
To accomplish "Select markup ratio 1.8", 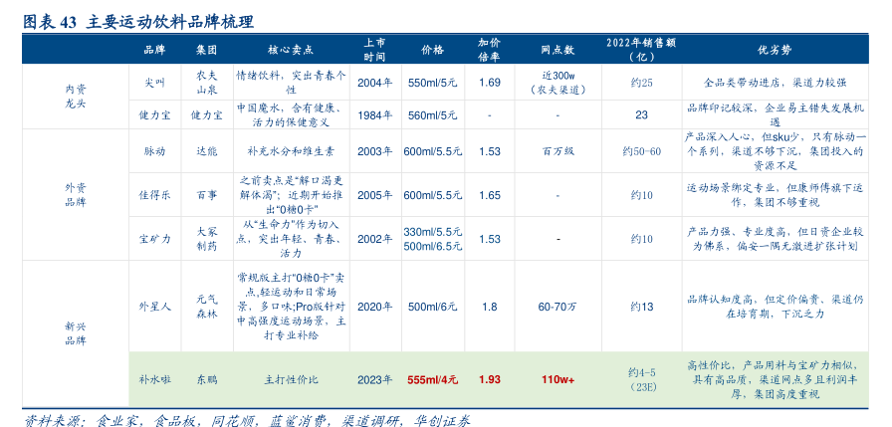I will [x=489, y=307].
